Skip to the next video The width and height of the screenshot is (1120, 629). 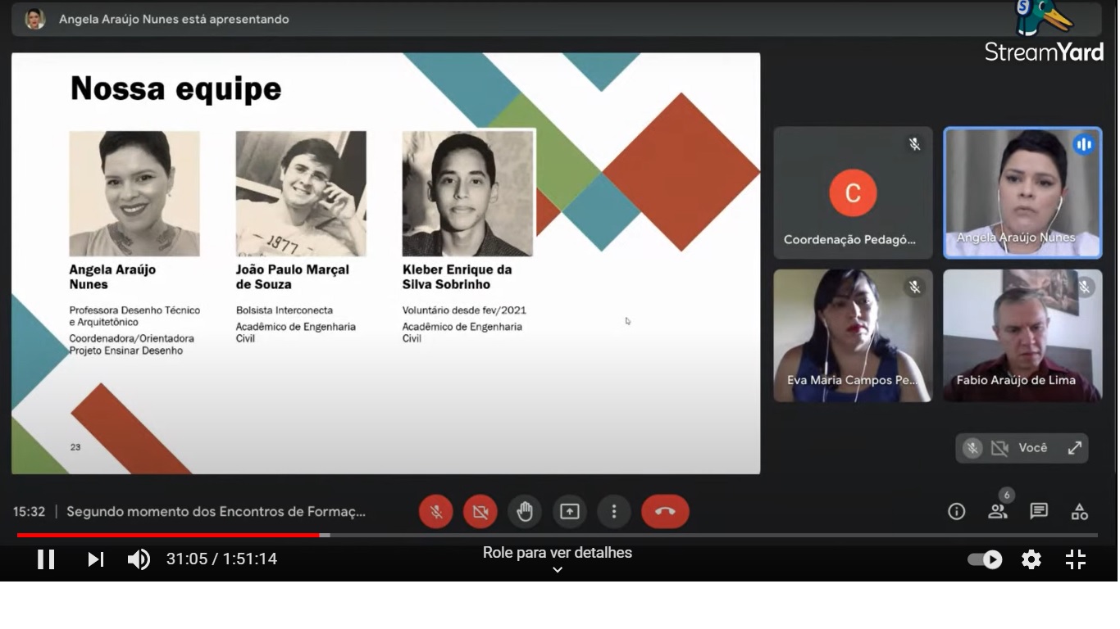96,559
